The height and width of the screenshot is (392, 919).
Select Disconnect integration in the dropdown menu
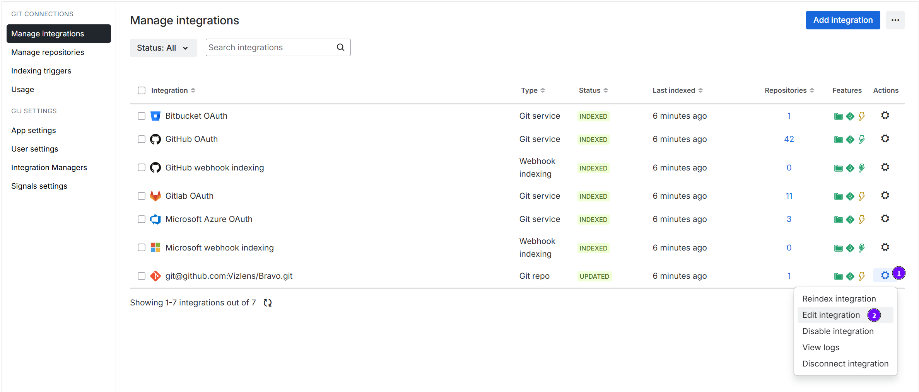(x=845, y=364)
